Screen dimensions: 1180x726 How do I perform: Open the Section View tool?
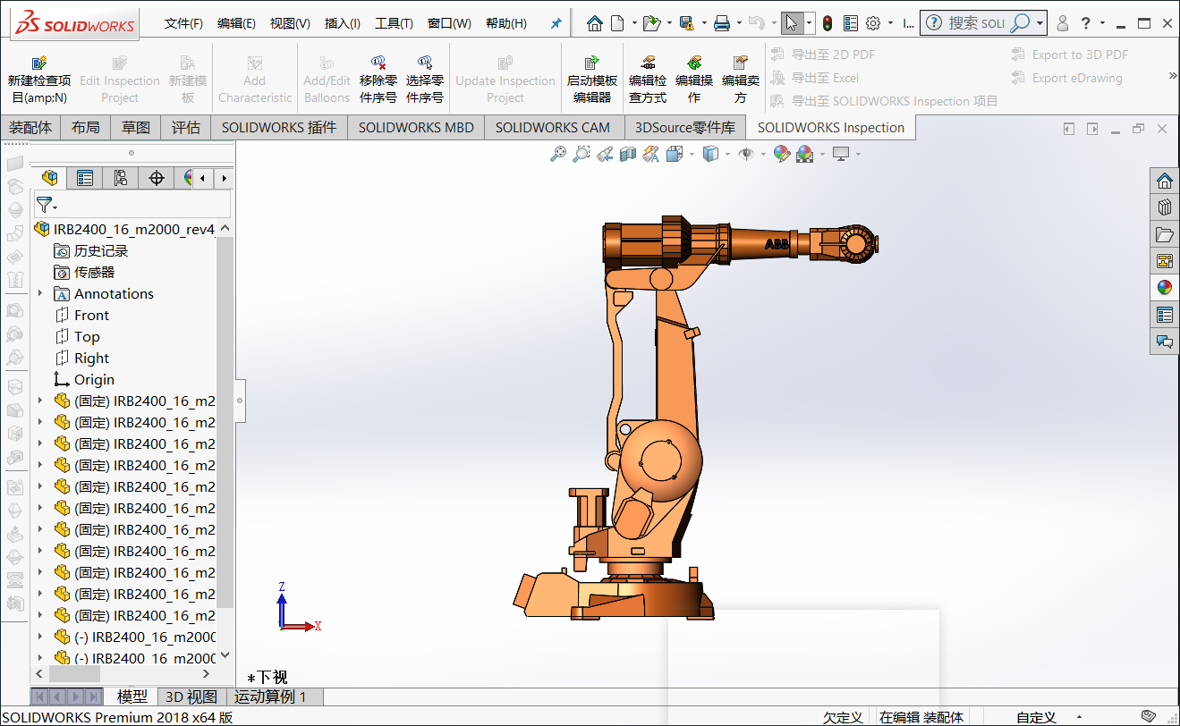pos(628,154)
